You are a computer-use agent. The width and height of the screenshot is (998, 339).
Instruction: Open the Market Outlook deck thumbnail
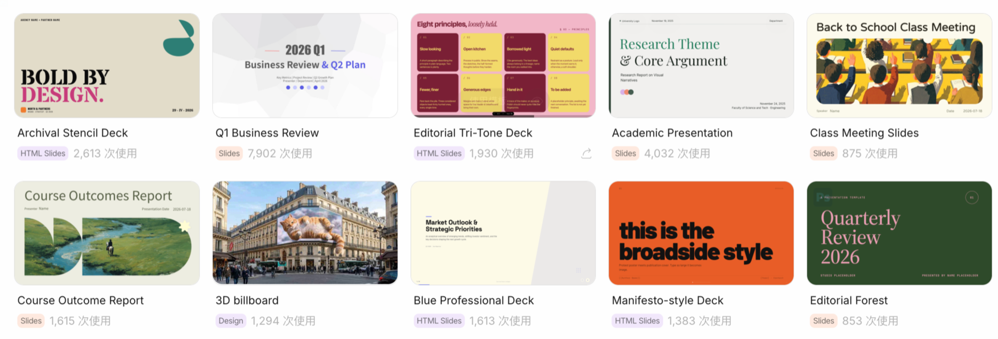(x=503, y=233)
